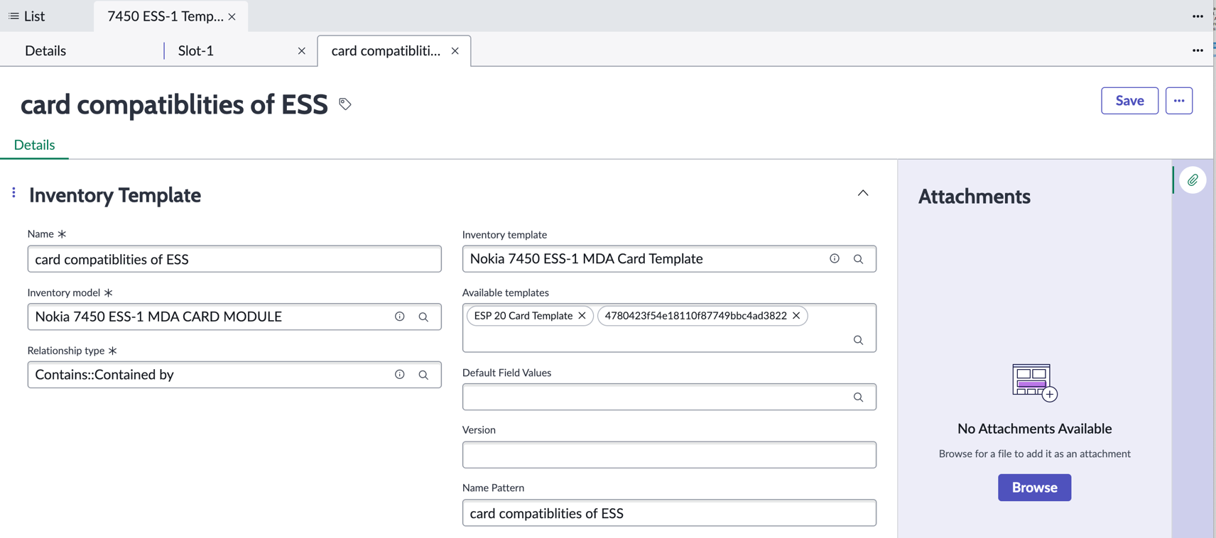Click the Version input field
This screenshot has width=1216, height=538.
click(x=669, y=455)
